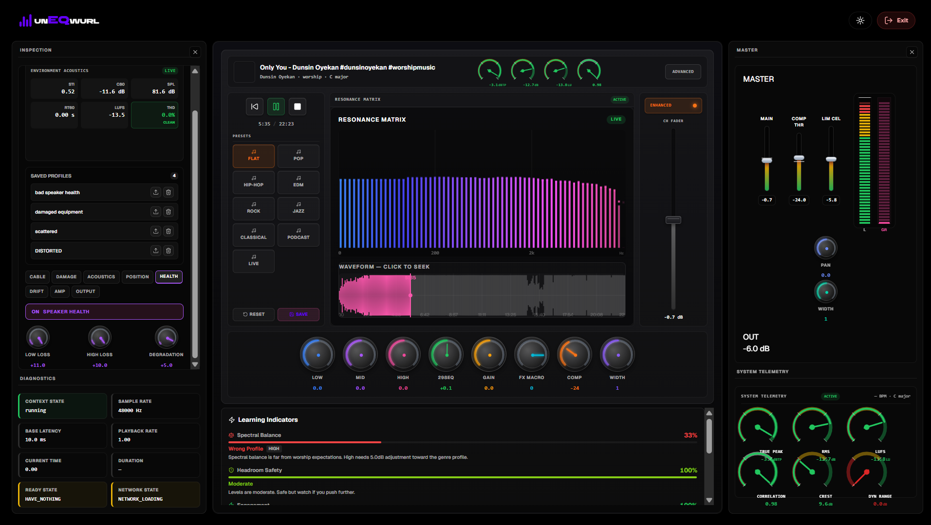
Task: Seek in the waveform display
Action: (482, 295)
